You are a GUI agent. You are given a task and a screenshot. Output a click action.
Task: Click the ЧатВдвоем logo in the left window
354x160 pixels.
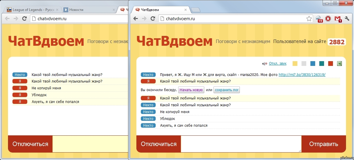point(46,41)
